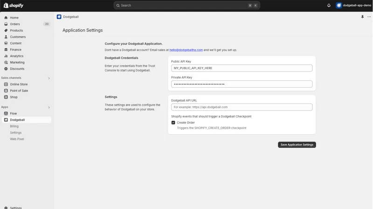
Task: Click Marketing target icon
Action: [x=6, y=62]
